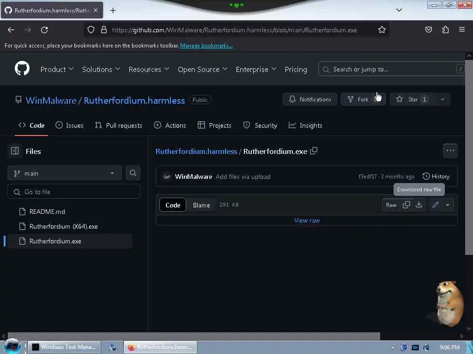
Task: Open commit f3edf17 link
Action: click(x=367, y=177)
